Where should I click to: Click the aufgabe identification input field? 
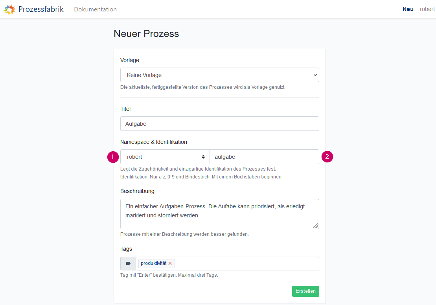click(x=265, y=157)
